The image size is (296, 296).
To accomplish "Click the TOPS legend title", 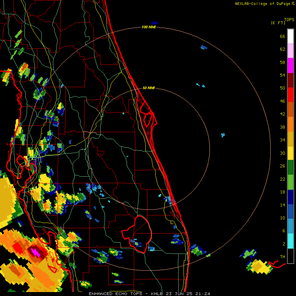I will tap(289, 19).
